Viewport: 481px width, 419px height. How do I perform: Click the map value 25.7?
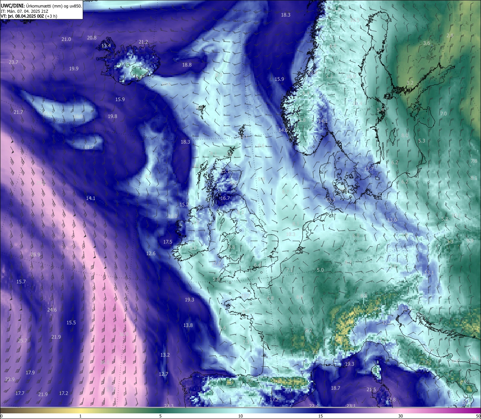coord(23,340)
